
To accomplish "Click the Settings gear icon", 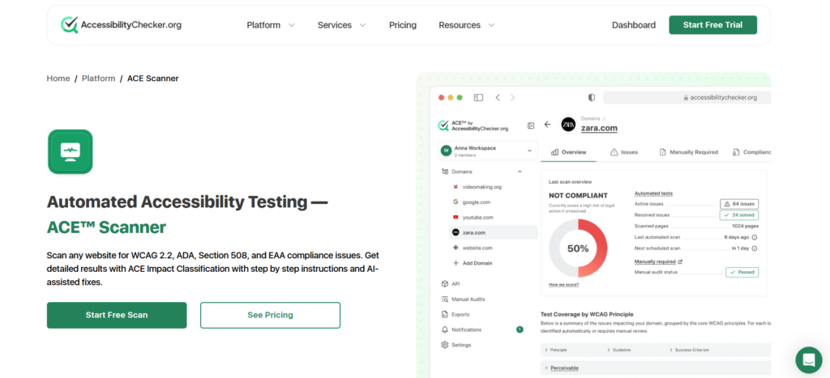I will [445, 345].
